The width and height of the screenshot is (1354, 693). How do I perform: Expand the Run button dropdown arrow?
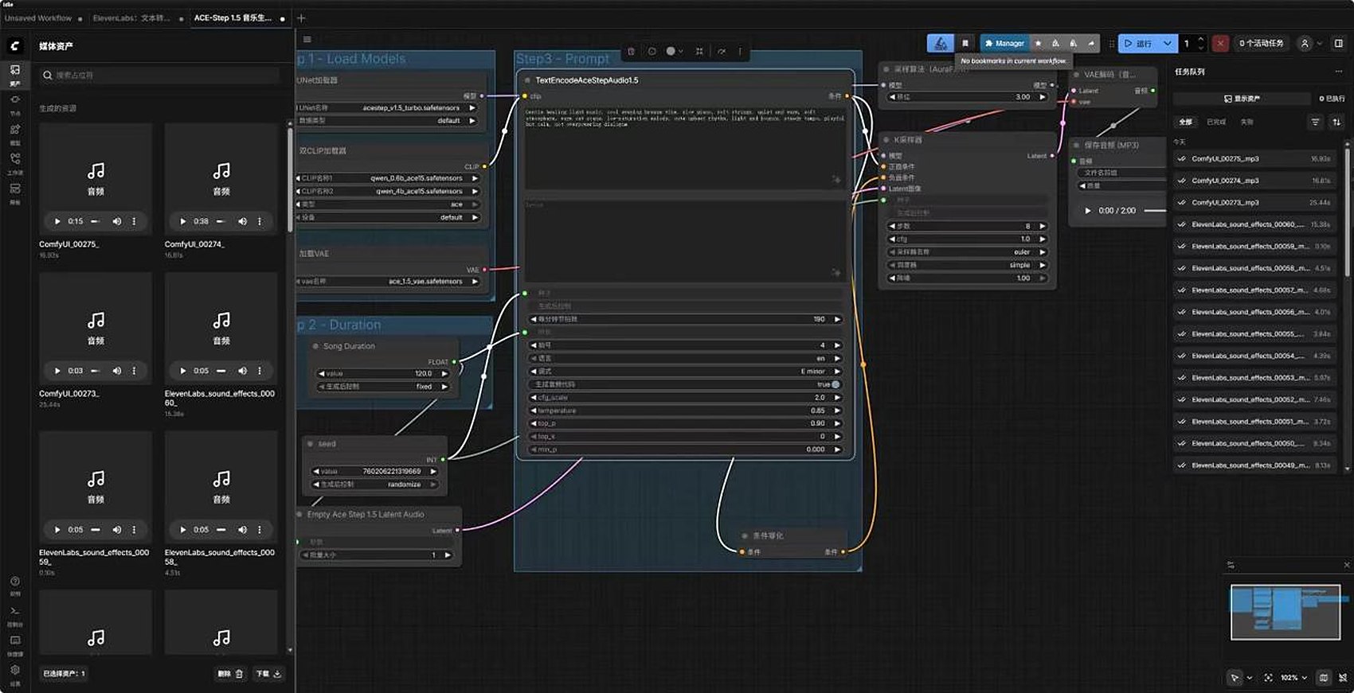[1167, 43]
